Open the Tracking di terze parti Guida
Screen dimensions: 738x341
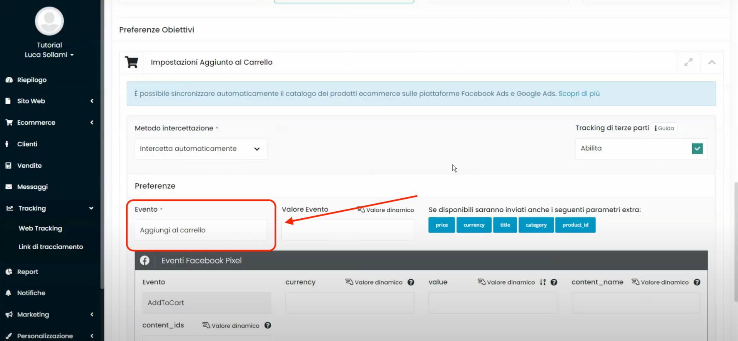tap(664, 128)
